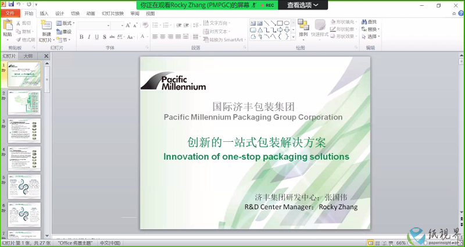Viewport: 465px width, 247px height.
Task: Open the Change Case (Aa) dropdown
Action: click(x=130, y=37)
